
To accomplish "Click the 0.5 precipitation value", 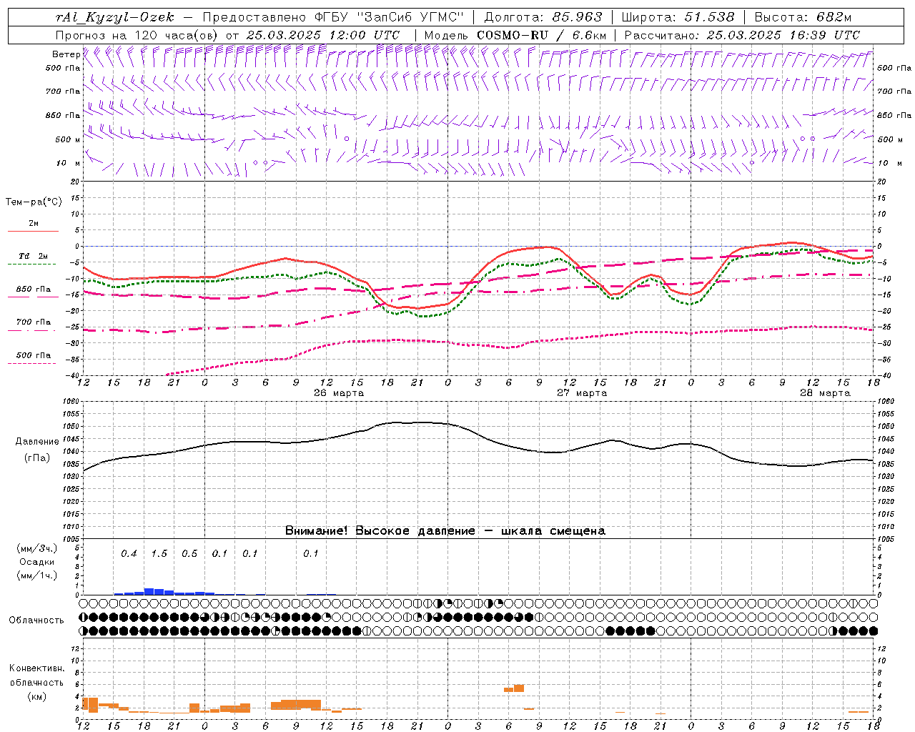I will pyautogui.click(x=189, y=554).
